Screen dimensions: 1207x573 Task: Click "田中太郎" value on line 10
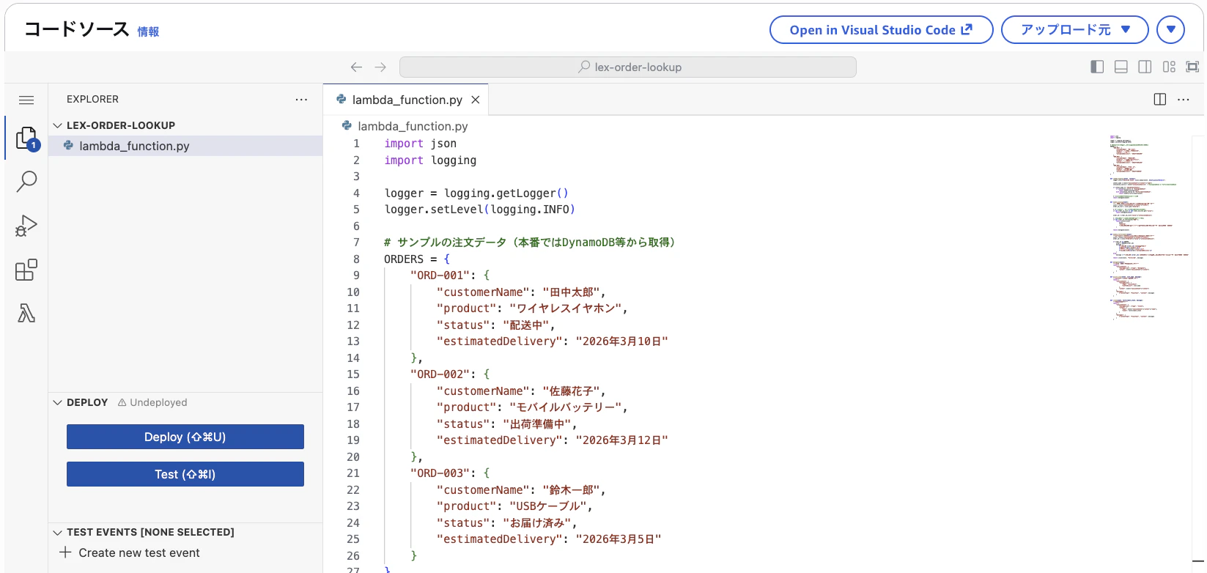(x=572, y=292)
